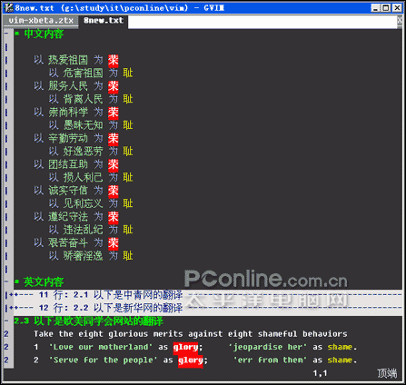Click the 顶端 scroll indicator in status line
The height and width of the screenshot is (385, 406).
click(x=387, y=373)
